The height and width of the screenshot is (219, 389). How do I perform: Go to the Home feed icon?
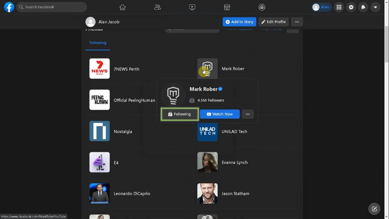click(x=123, y=7)
